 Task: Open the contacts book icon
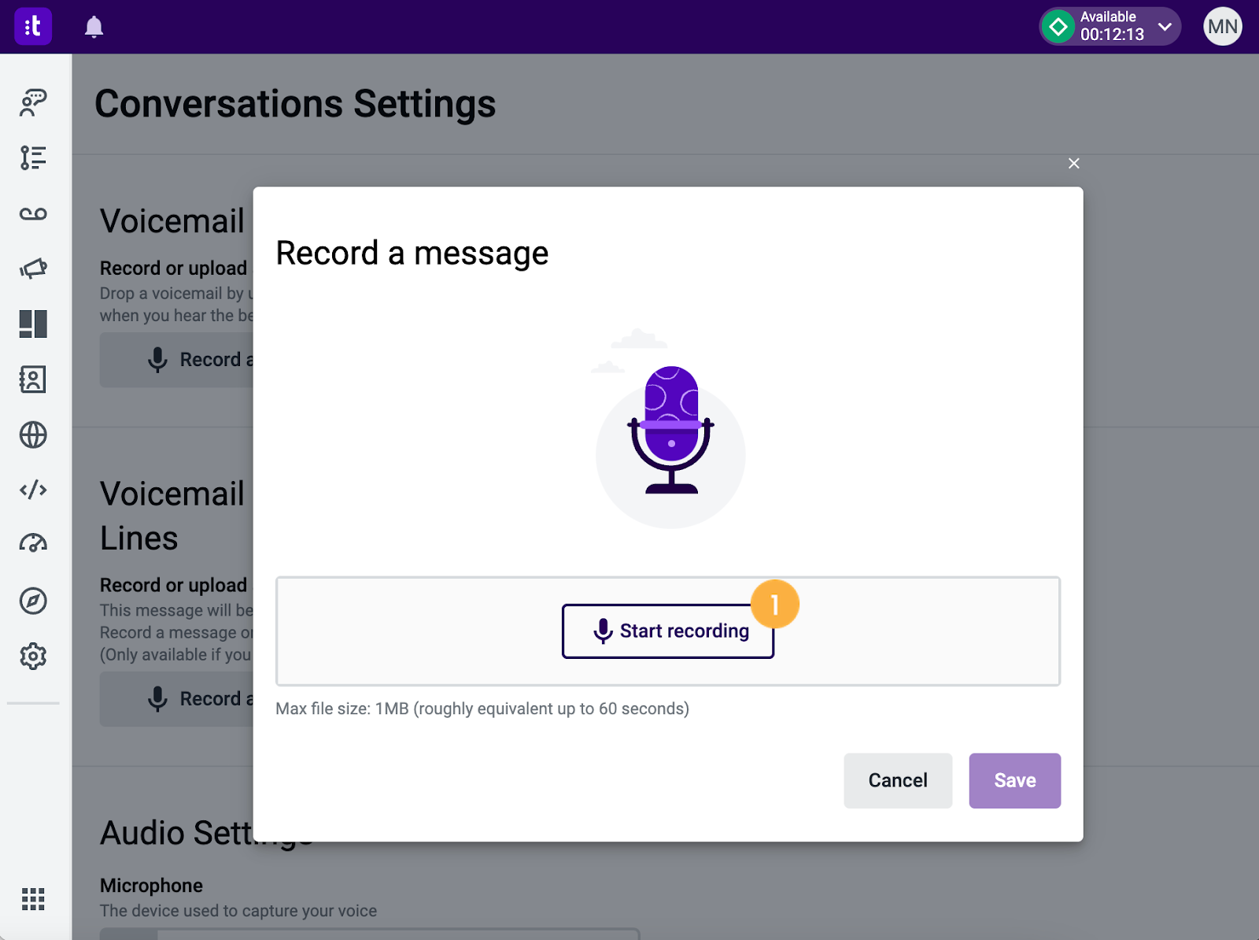coord(33,379)
